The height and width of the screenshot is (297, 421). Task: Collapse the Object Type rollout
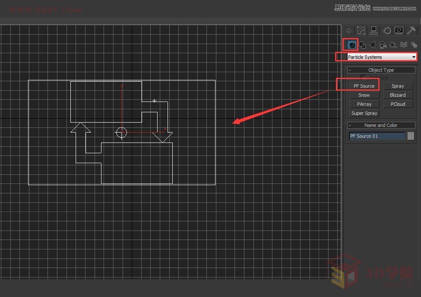click(x=350, y=70)
